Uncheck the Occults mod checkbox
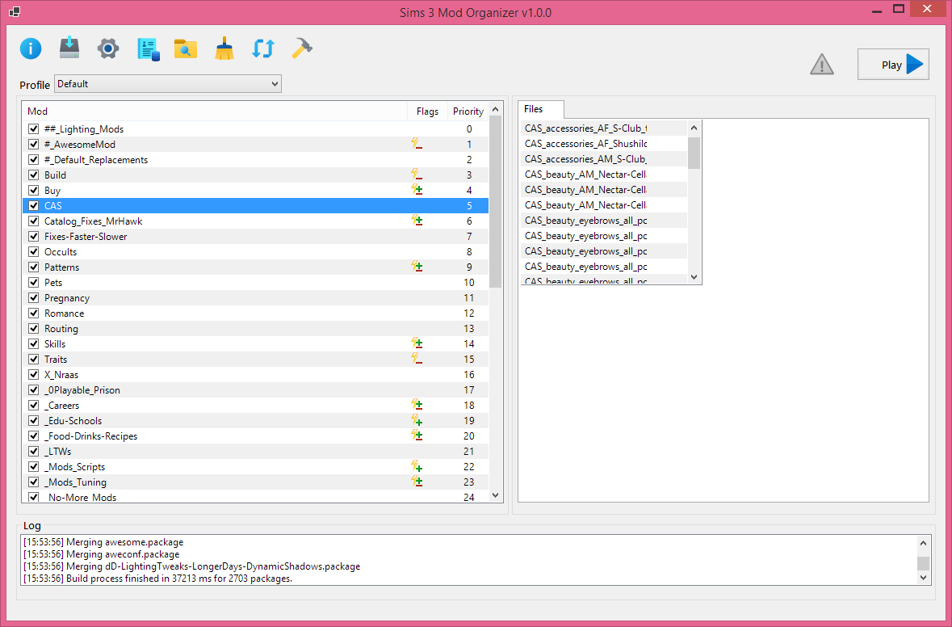This screenshot has height=627, width=952. pyautogui.click(x=33, y=251)
